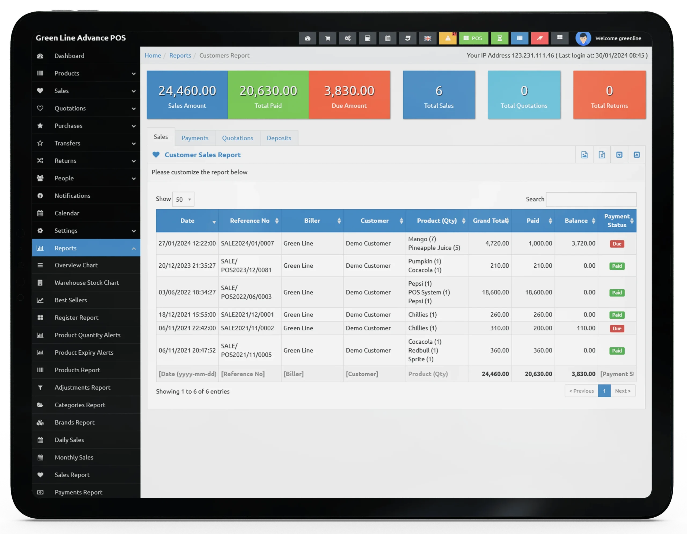Hide the report form toggle-up icon
The width and height of the screenshot is (687, 534).
pyautogui.click(x=636, y=154)
